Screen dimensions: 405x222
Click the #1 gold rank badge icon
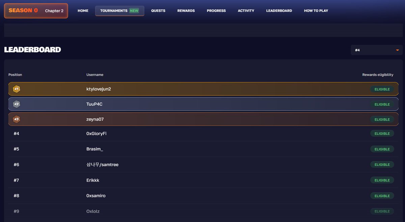(x=17, y=89)
